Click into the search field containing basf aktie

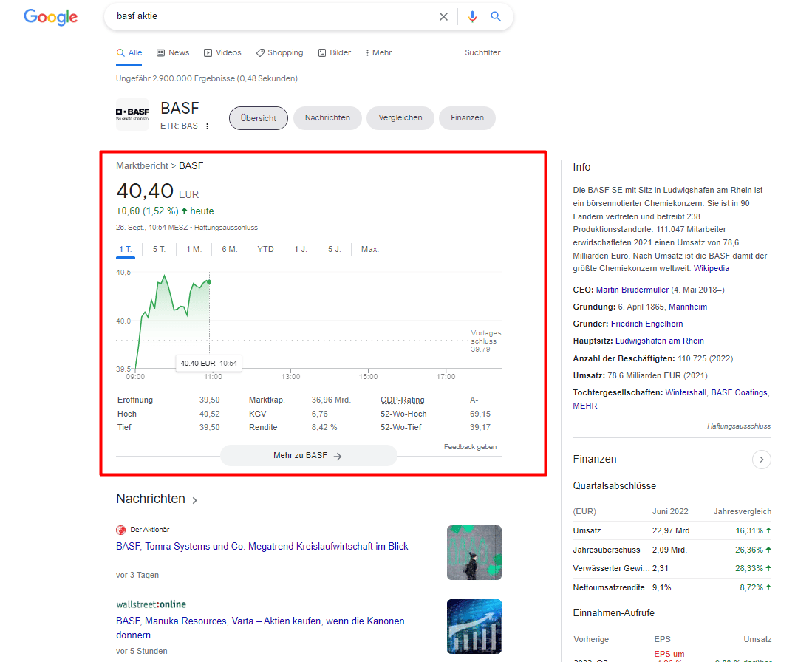(274, 16)
